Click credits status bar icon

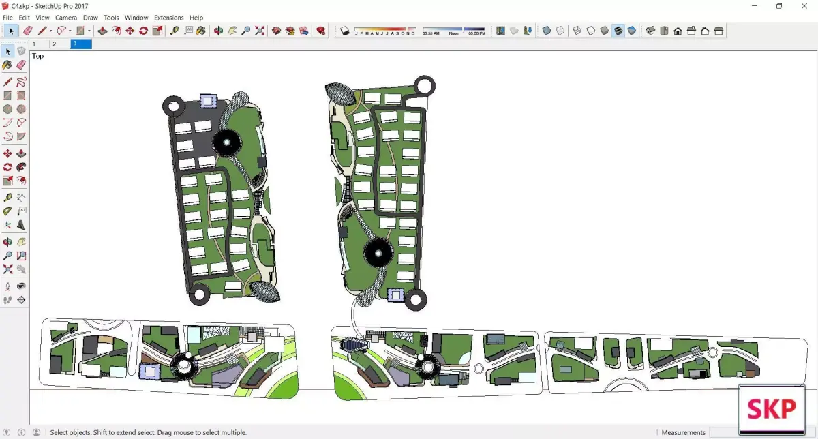click(22, 432)
